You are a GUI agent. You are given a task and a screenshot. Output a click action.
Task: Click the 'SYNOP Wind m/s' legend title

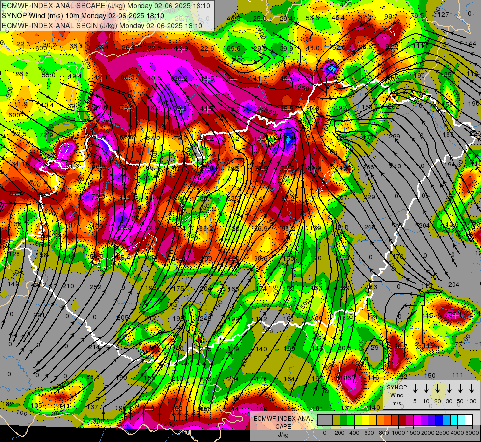(396, 395)
